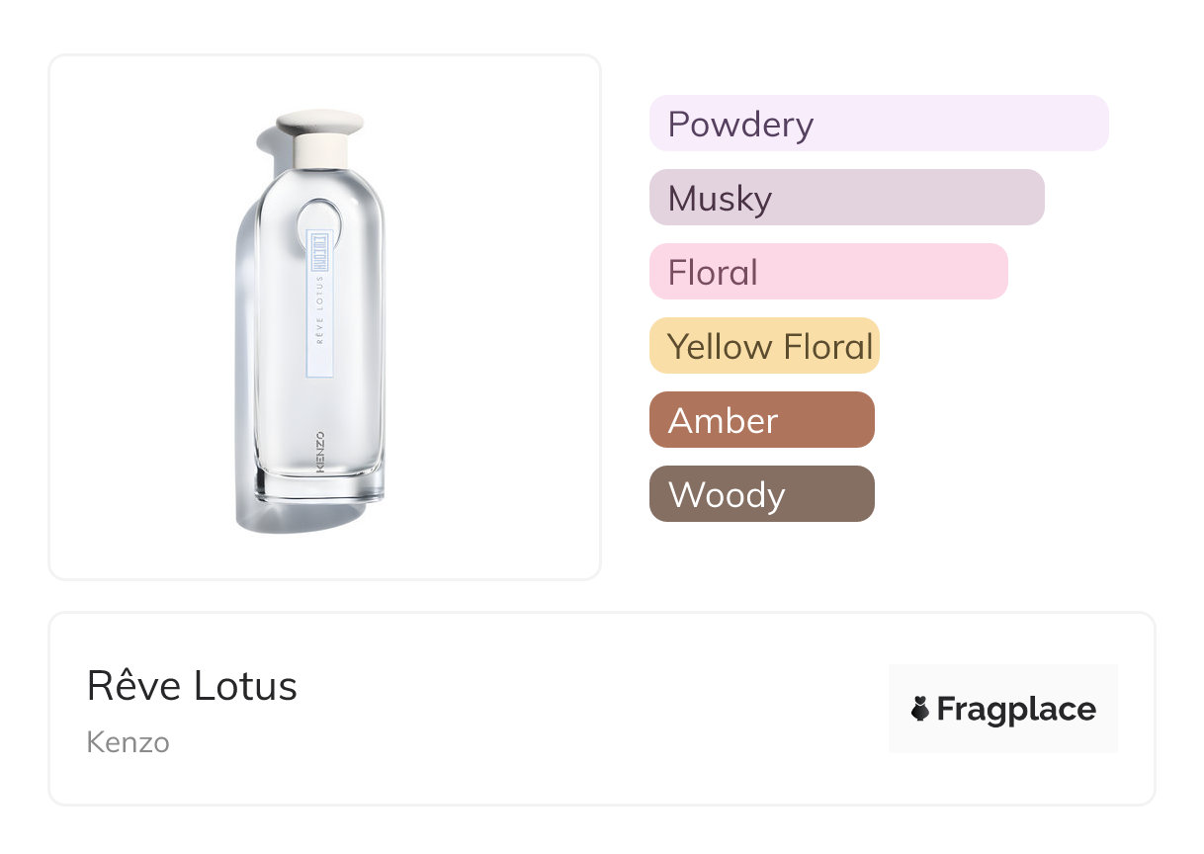The height and width of the screenshot is (854, 1204).
Task: Click the KENZO engraving on the bottle
Action: pos(319,453)
